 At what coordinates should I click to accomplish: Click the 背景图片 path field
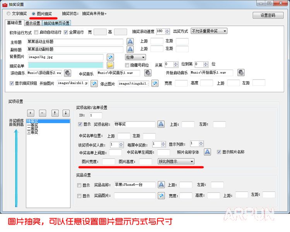coord(66,57)
